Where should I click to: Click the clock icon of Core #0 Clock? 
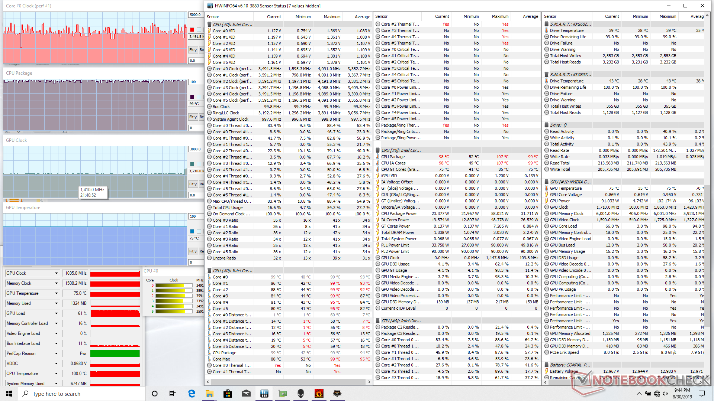point(210,69)
